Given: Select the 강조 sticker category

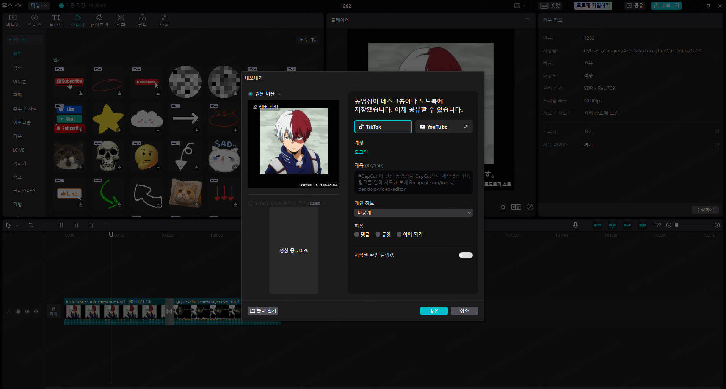Looking at the screenshot, I should tap(17, 68).
